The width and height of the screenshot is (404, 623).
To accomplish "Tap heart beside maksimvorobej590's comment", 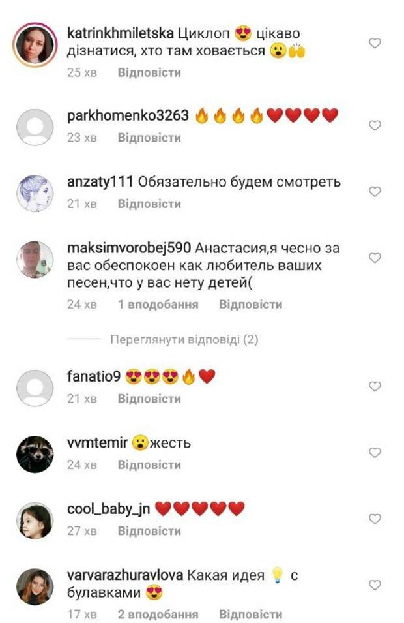I will tap(375, 258).
